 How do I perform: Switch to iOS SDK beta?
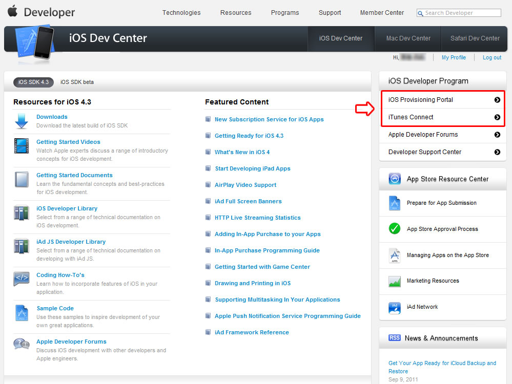(x=77, y=82)
